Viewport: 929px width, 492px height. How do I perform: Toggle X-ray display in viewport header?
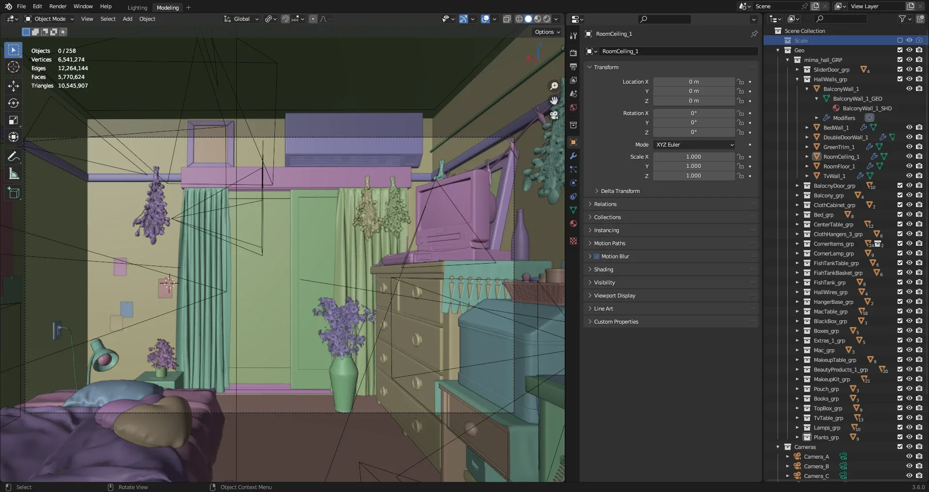pyautogui.click(x=507, y=19)
